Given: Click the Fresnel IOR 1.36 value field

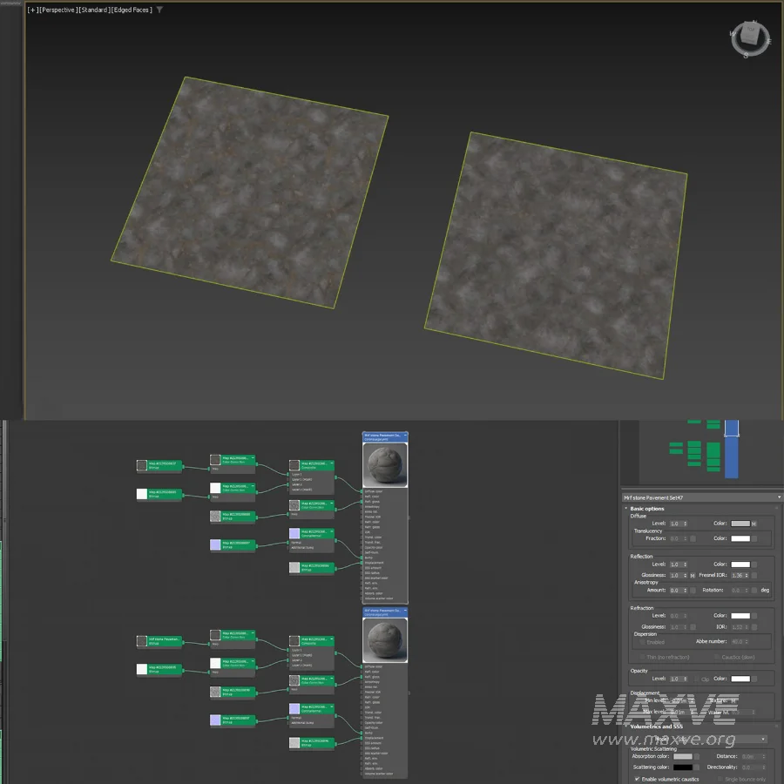Looking at the screenshot, I should click(738, 576).
